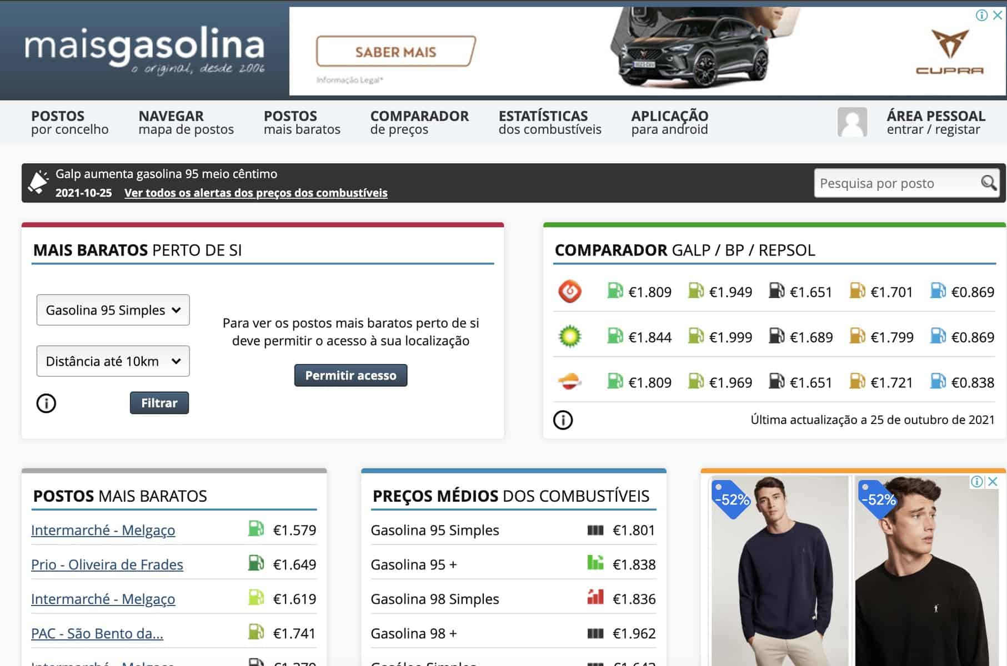Click Última actualização a 25 de outubro text

click(x=872, y=420)
